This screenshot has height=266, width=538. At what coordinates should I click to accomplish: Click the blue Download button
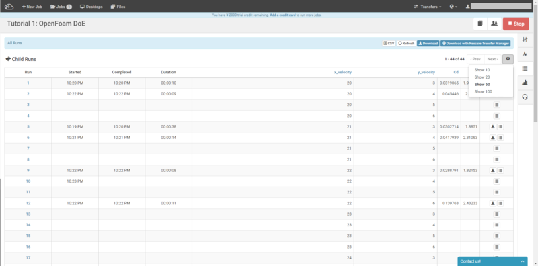tap(428, 44)
